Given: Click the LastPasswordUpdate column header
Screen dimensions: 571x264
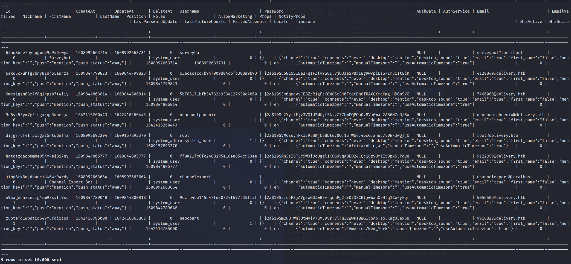Looking at the screenshot, I should (155, 22).
